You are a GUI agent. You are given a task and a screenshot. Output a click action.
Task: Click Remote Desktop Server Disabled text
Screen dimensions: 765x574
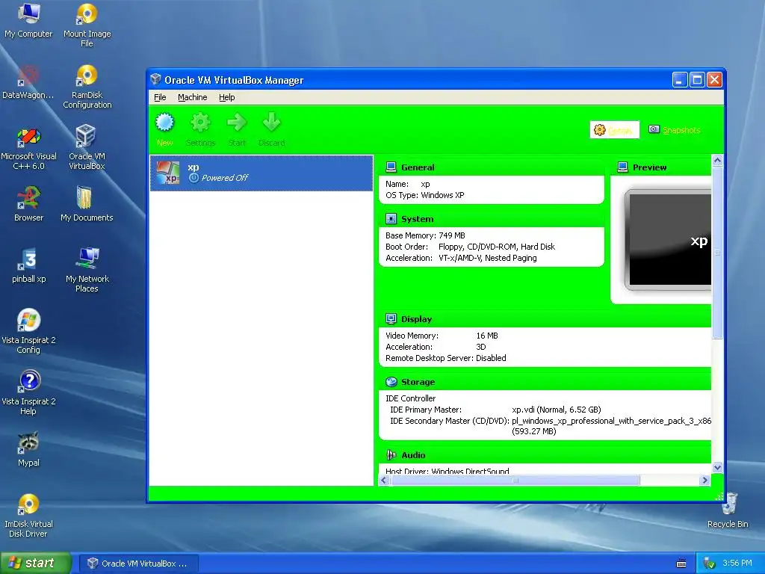pyautogui.click(x=445, y=358)
